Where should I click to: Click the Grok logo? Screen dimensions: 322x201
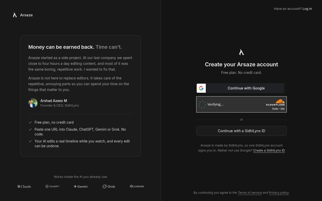(x=109, y=186)
